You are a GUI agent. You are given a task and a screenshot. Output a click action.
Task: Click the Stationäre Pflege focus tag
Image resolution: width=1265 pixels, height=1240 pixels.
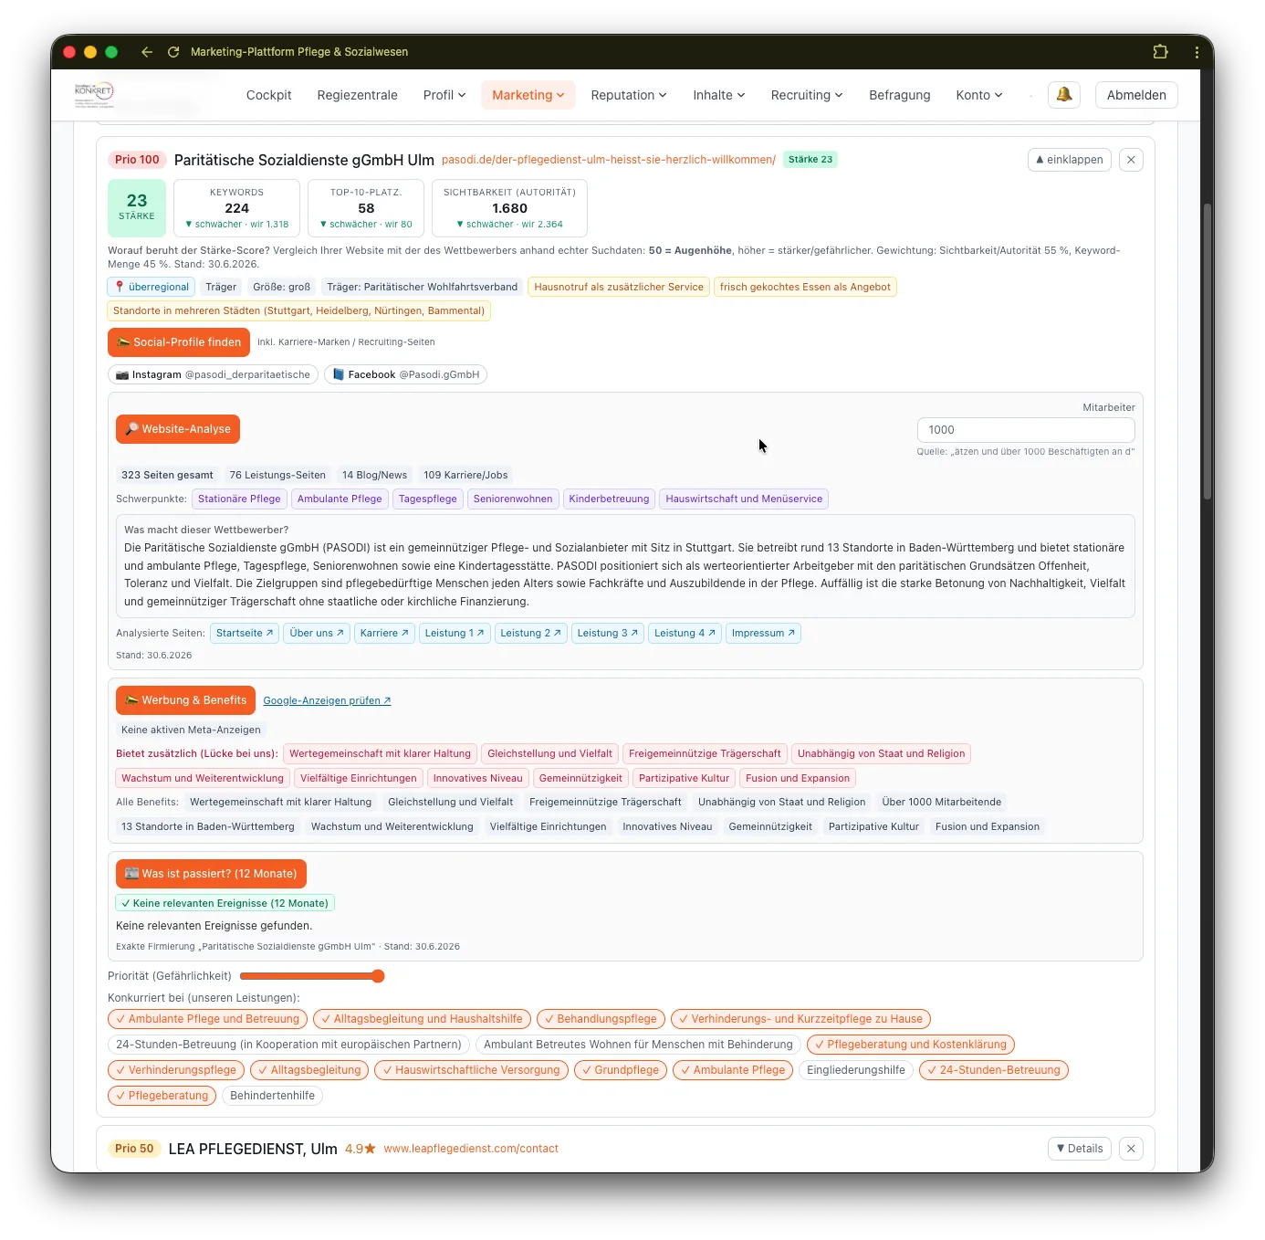[239, 499]
